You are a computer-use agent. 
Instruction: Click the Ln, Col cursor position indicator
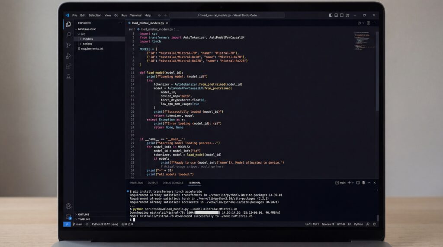312,224
